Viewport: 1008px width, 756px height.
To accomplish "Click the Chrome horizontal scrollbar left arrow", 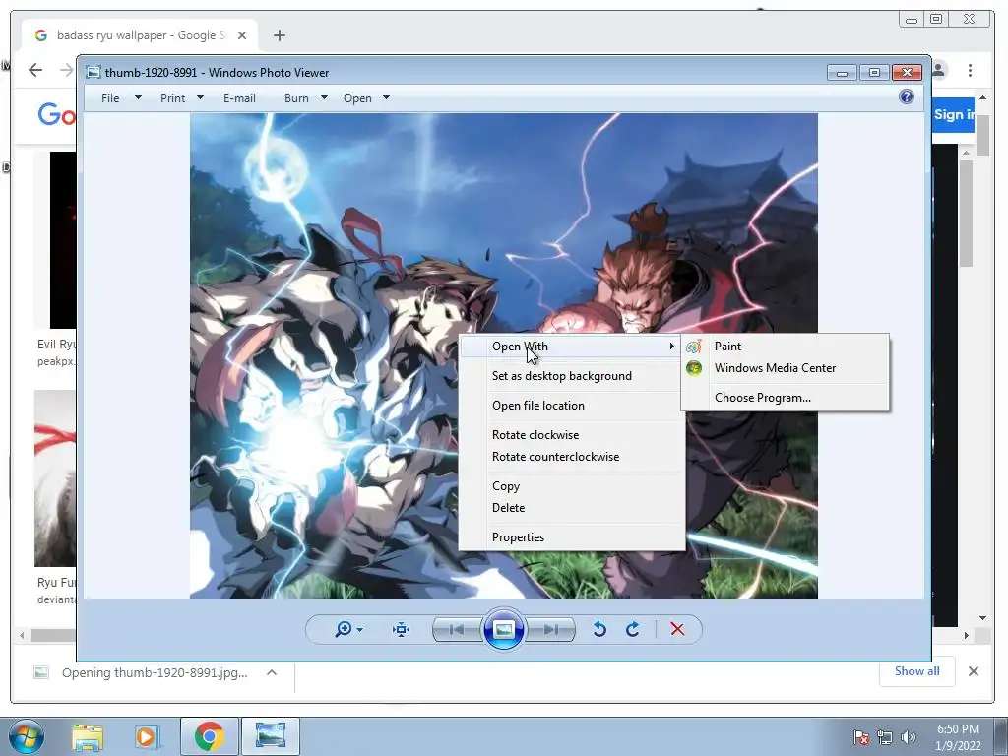I will (22, 635).
